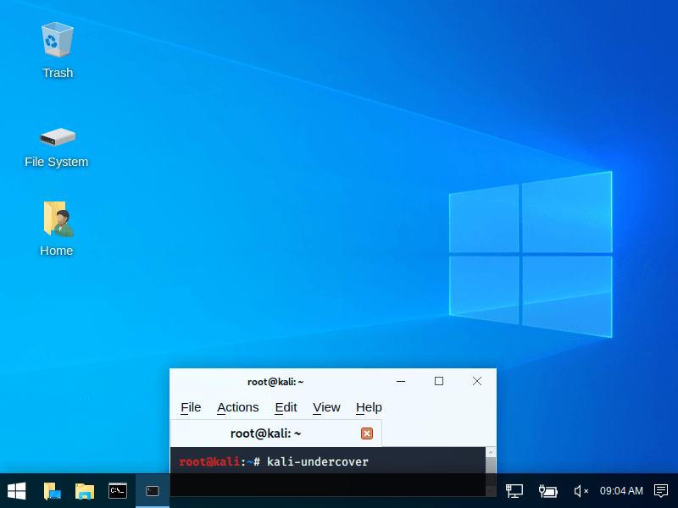Switch to the active terminal taskbar item
Screen dimensions: 678x508
[153, 491]
